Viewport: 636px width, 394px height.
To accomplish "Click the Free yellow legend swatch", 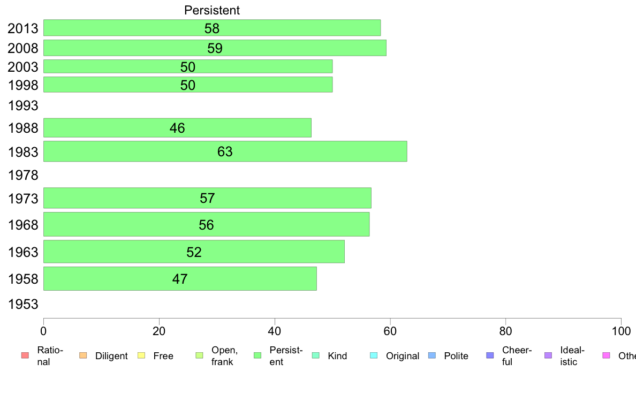I will point(141,355).
